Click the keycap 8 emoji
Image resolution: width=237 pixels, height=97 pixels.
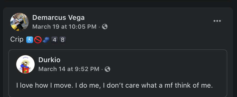pos(62,40)
